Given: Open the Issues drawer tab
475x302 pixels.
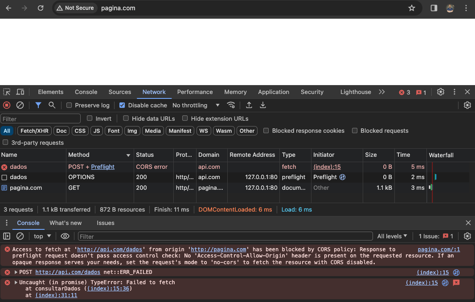Looking at the screenshot, I should click(x=106, y=223).
